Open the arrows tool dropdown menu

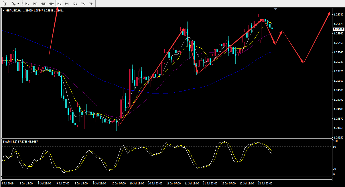18,4
